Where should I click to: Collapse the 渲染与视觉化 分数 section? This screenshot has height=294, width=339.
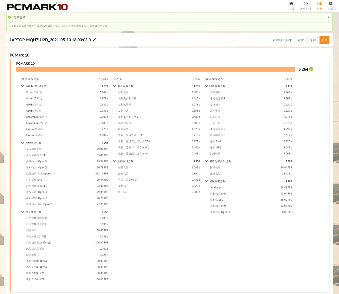(206, 161)
